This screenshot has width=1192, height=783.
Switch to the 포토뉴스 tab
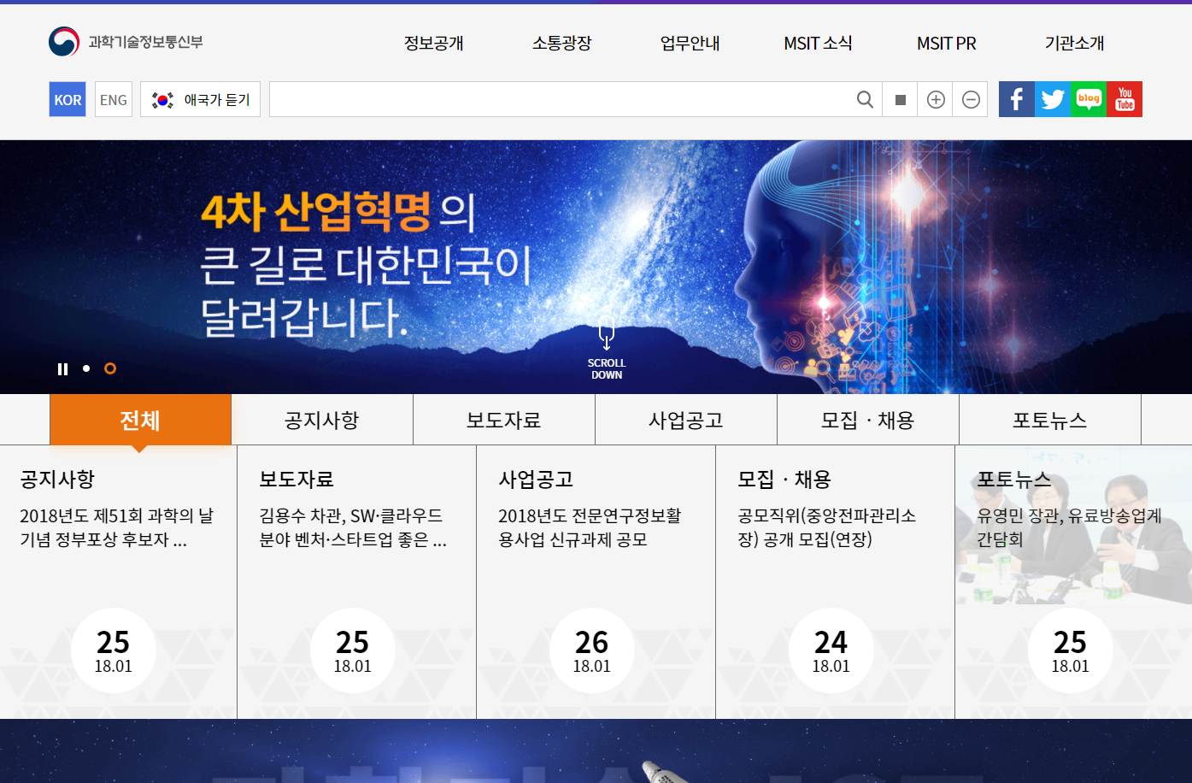[1050, 419]
